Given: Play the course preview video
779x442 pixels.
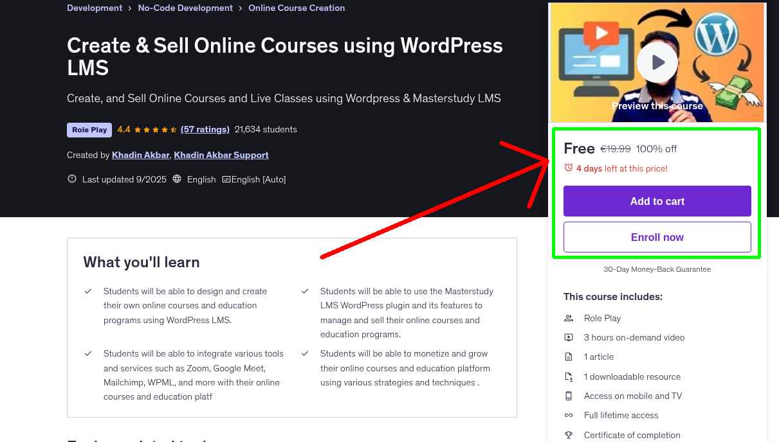Looking at the screenshot, I should coord(657,62).
